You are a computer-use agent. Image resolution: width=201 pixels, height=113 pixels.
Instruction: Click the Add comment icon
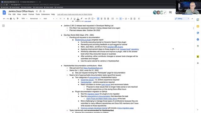point(89,19)
